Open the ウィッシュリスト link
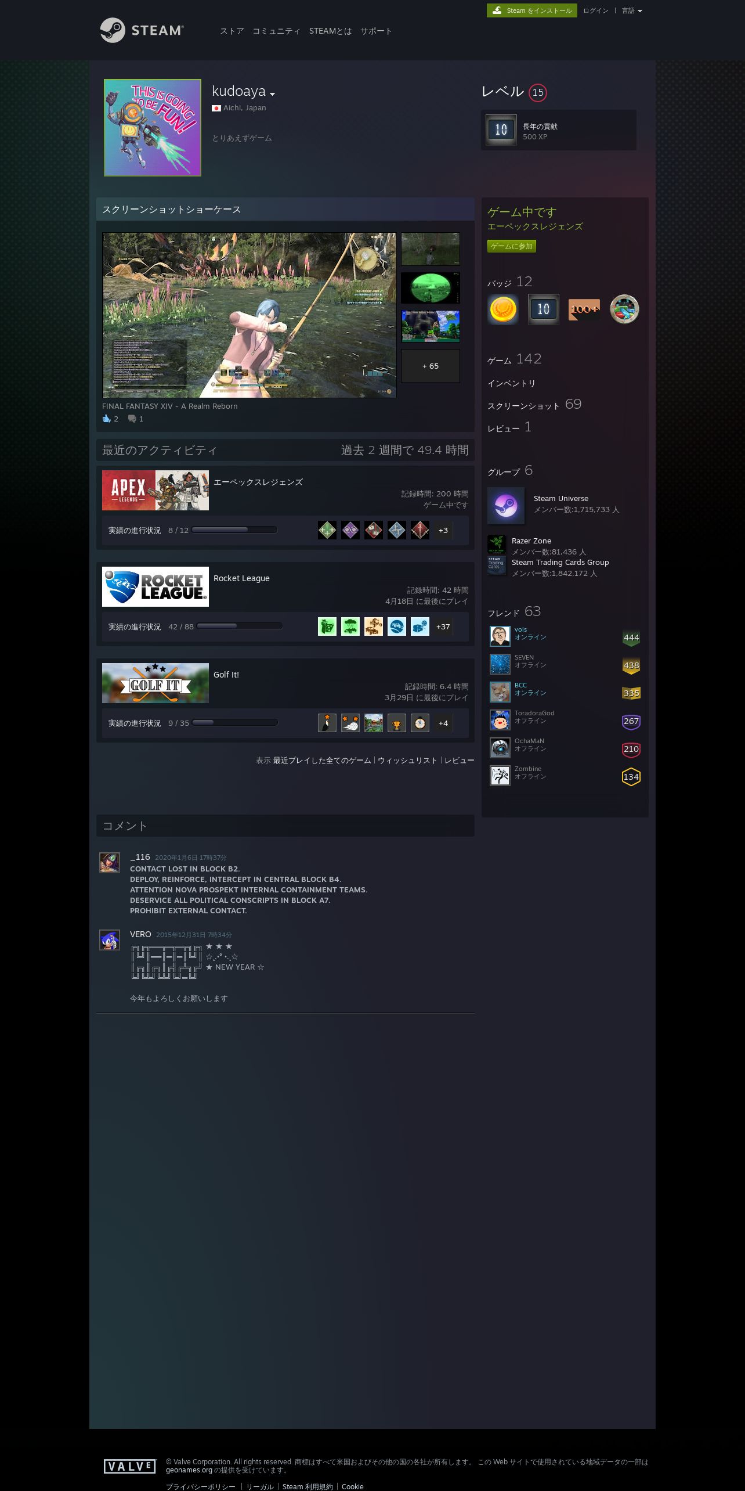Viewport: 745px width, 1491px height. click(407, 761)
